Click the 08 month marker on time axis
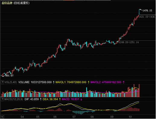Viewport: 156px width, 119px height. tap(92, 117)
